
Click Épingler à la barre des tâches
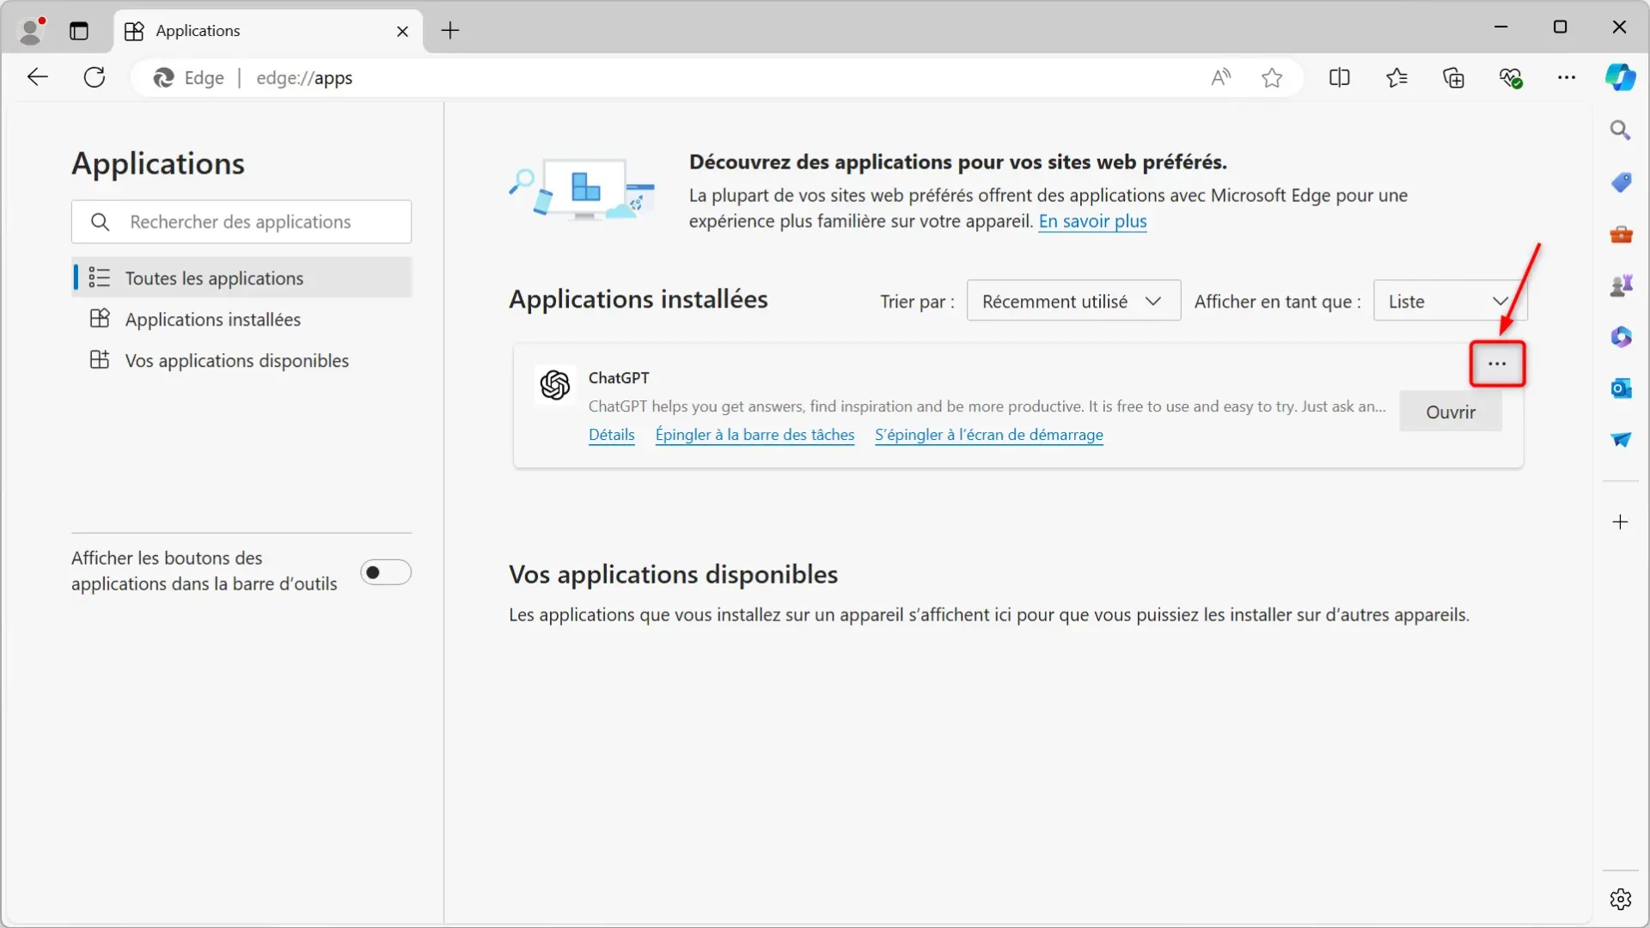(x=755, y=435)
